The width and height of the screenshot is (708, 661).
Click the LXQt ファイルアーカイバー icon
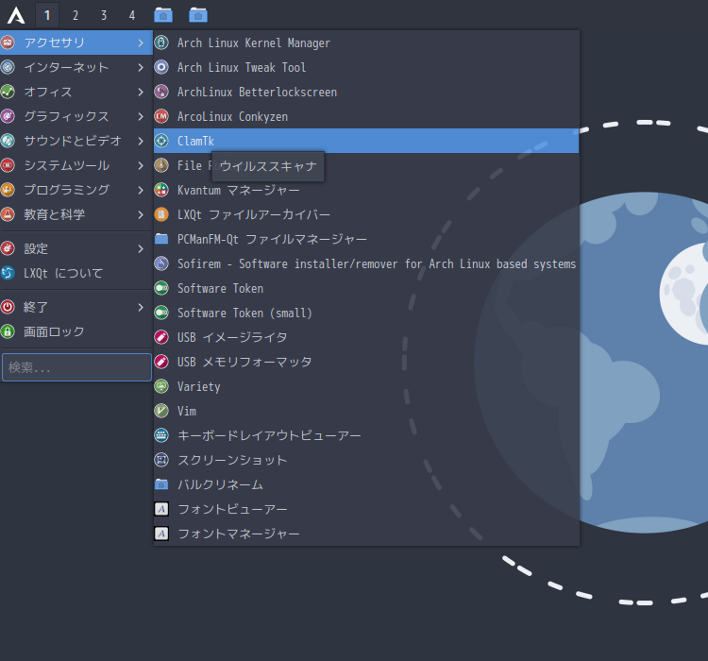(161, 214)
